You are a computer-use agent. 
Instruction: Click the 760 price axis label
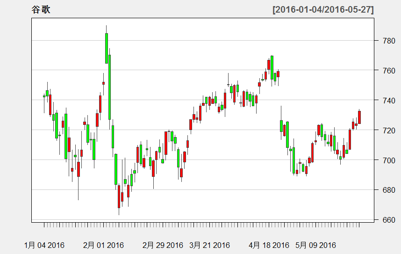(x=389, y=71)
